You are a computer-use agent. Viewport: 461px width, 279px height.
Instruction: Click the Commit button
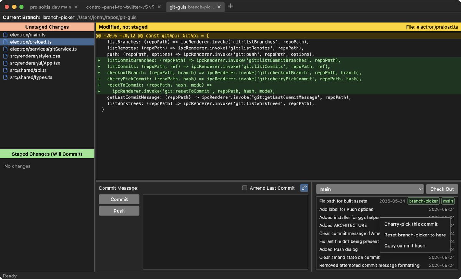point(119,199)
